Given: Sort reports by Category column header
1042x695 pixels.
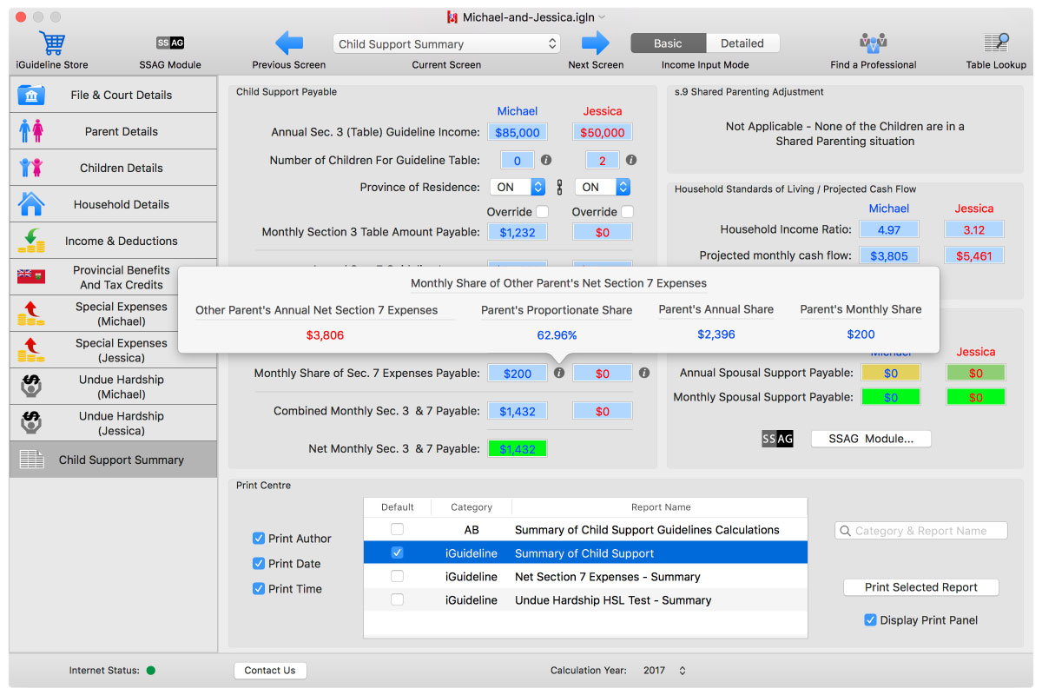Looking at the screenshot, I should [472, 506].
